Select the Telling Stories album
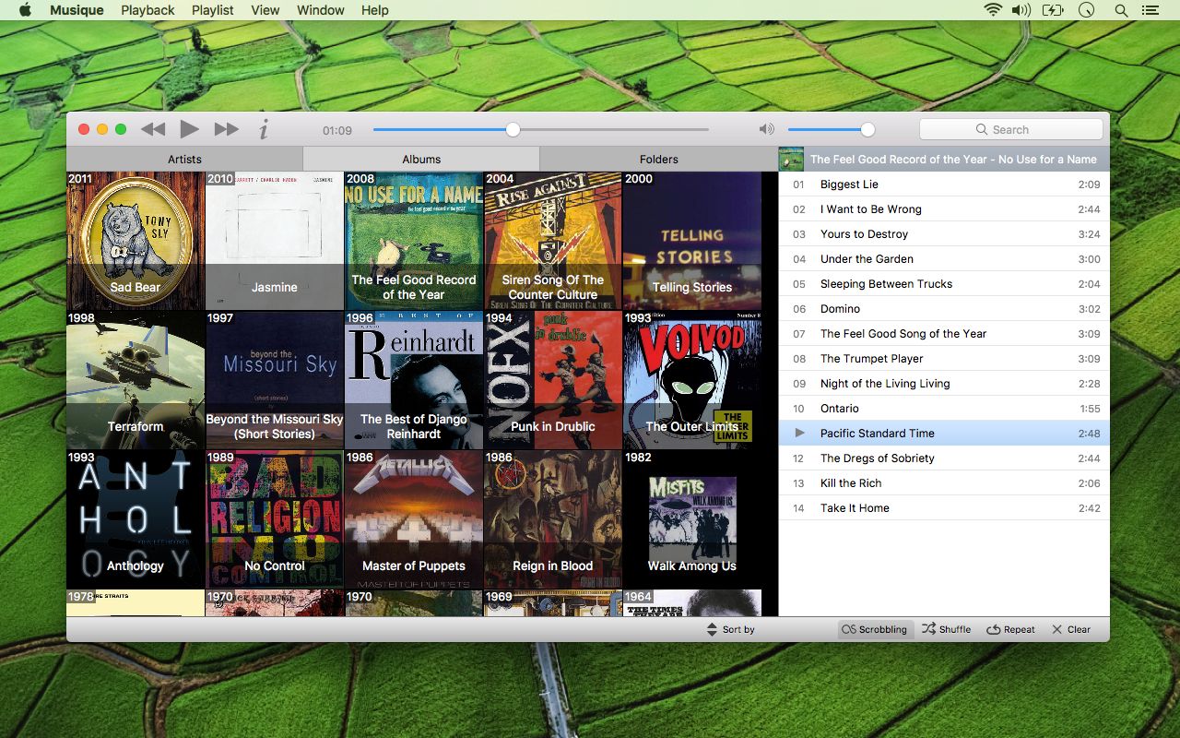This screenshot has width=1180, height=738. [692, 241]
